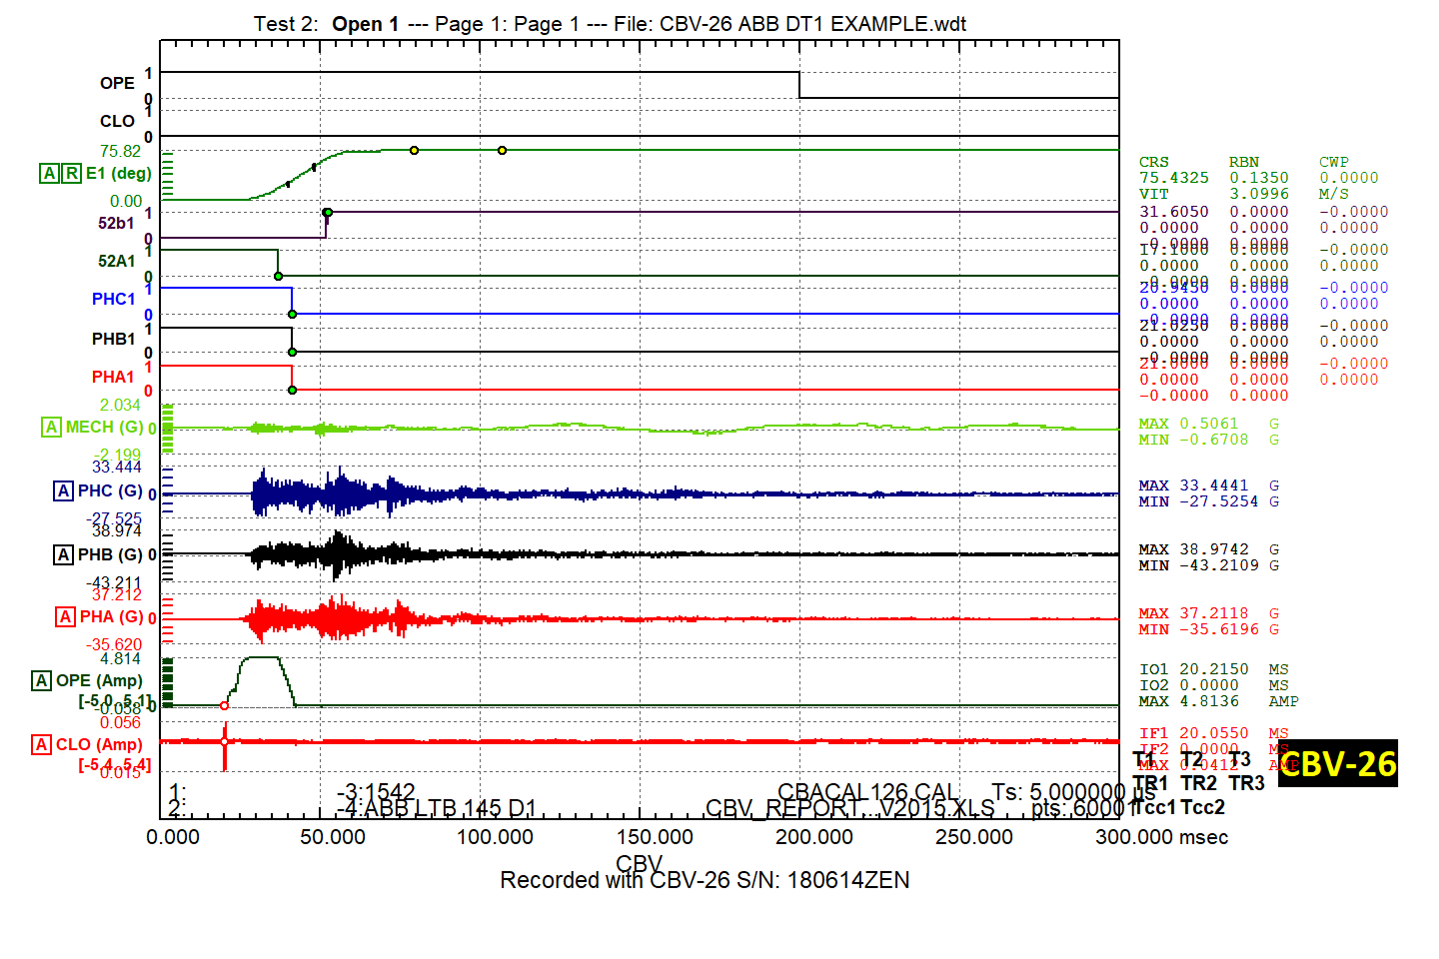Click the CLO (Amp) channel label

(x=99, y=745)
